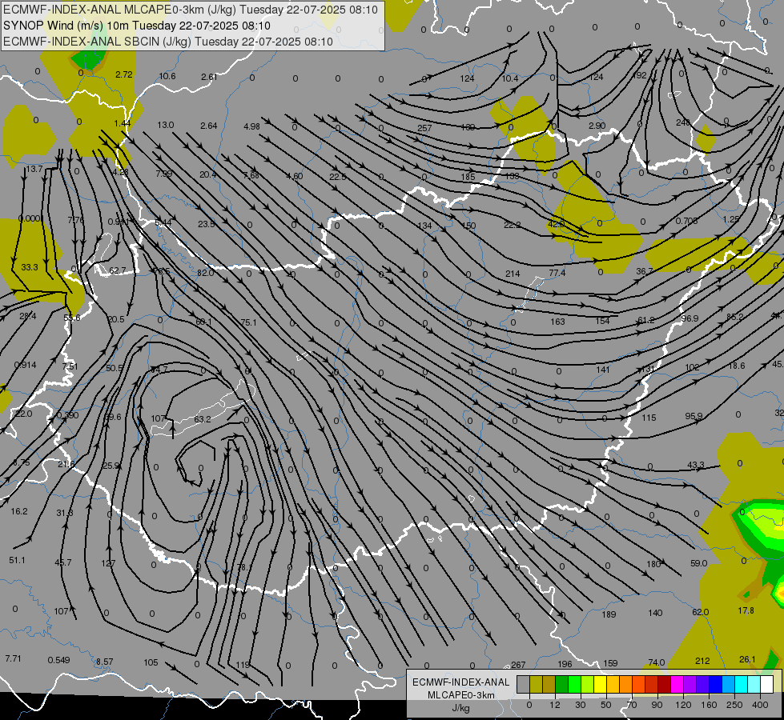
Task: Click the grid value '212' on the map
Action: coord(702,661)
